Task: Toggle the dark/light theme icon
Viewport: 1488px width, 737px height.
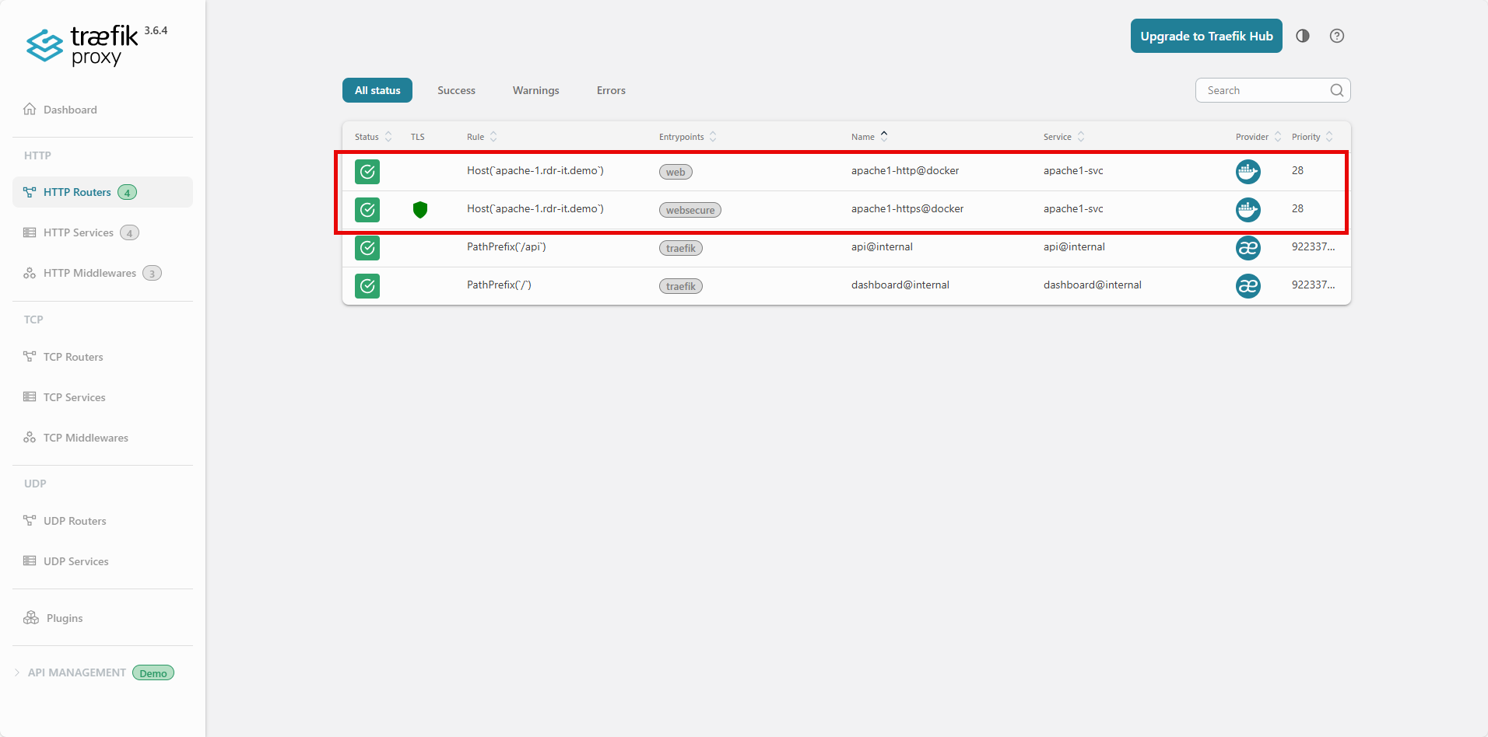Action: (1303, 36)
